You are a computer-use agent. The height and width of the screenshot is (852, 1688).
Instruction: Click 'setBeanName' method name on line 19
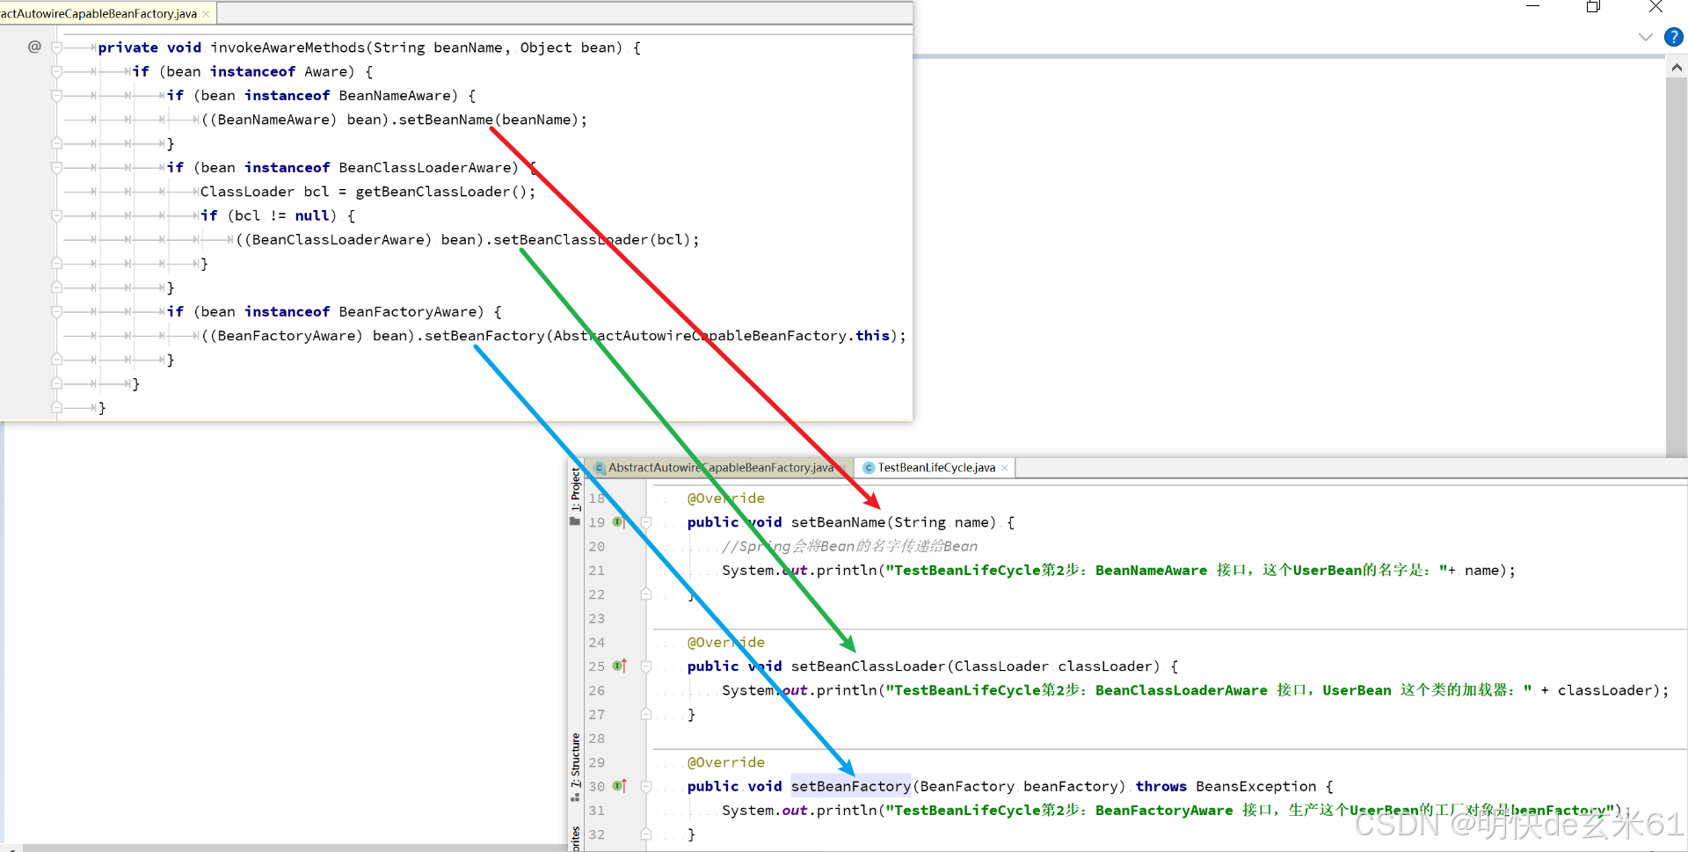tap(838, 522)
